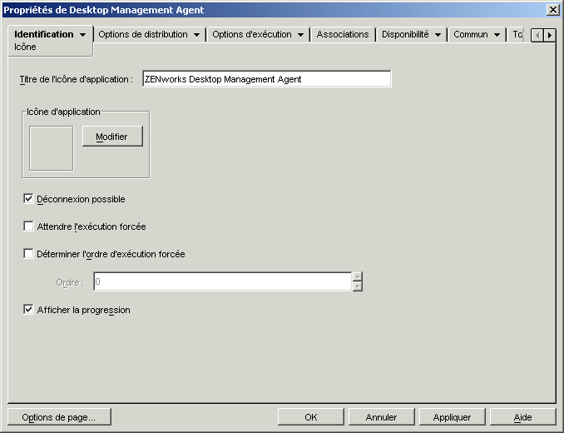The height and width of the screenshot is (433, 564).
Task: Confirm with the OK button
Action: [x=311, y=417]
